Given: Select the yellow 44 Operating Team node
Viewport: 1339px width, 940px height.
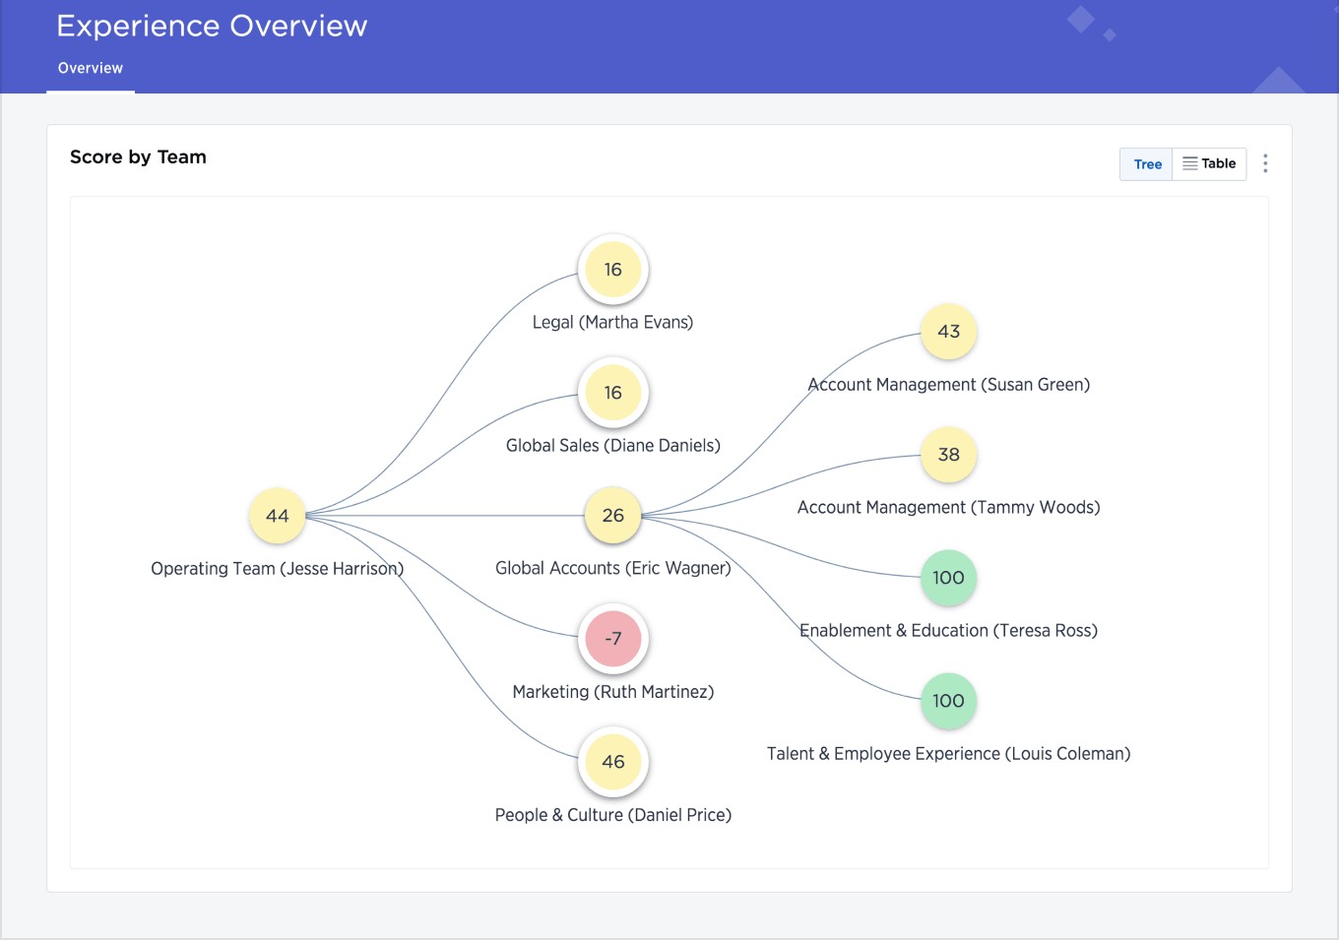Looking at the screenshot, I should coord(277,515).
